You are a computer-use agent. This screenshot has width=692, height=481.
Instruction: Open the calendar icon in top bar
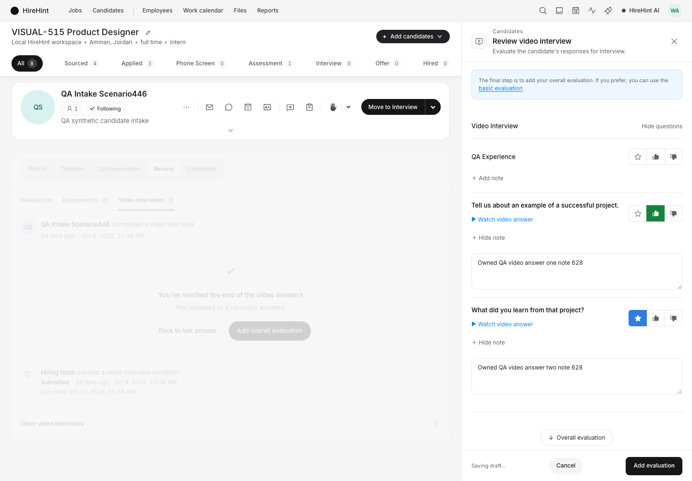[576, 11]
